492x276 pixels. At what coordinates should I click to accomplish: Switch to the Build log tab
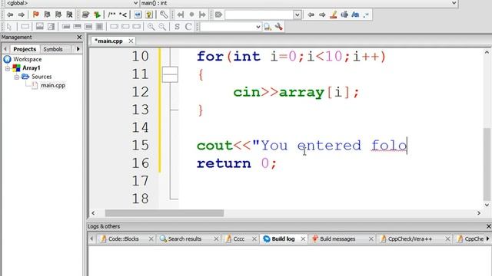(x=283, y=239)
